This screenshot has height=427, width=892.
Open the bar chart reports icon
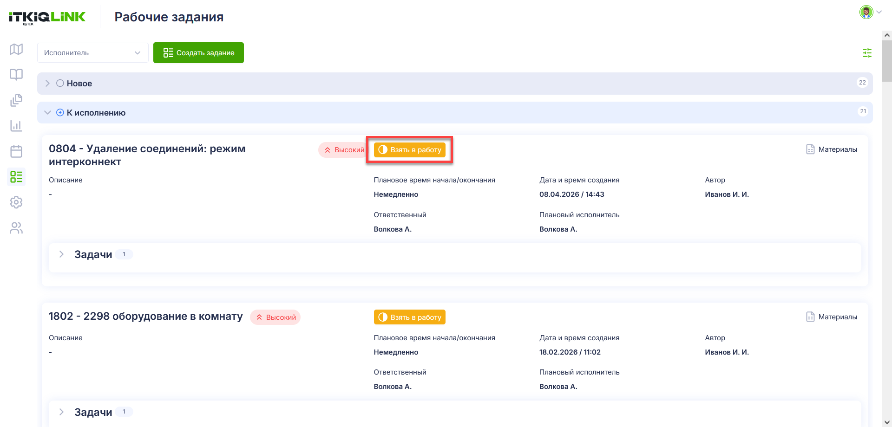pos(16,126)
